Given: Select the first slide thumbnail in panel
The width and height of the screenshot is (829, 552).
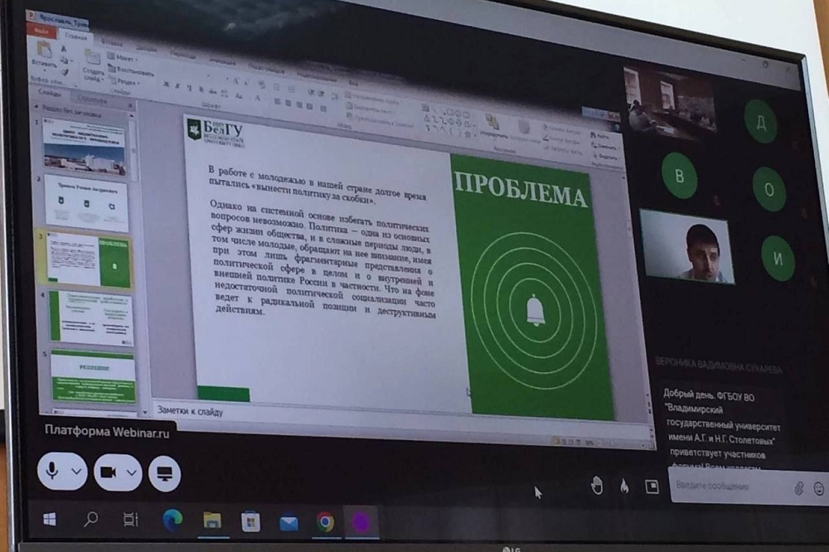Looking at the screenshot, I should [85, 147].
